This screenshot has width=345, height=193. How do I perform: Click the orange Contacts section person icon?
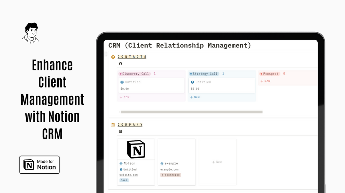click(x=113, y=57)
